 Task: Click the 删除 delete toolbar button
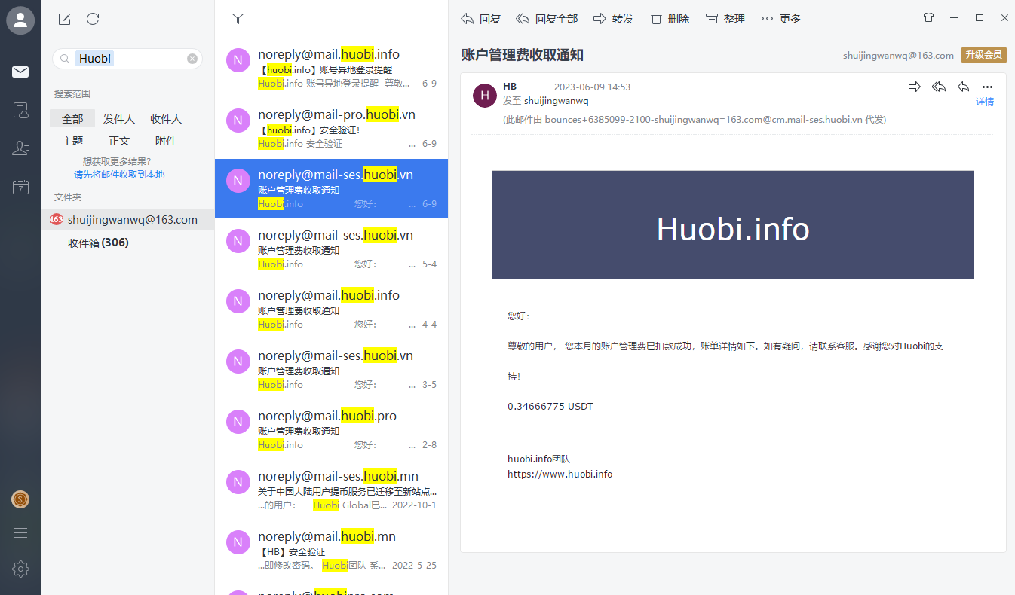670,19
